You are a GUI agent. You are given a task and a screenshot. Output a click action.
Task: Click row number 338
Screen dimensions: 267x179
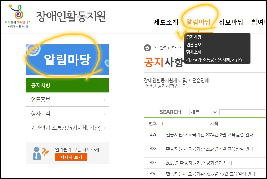click(153, 149)
